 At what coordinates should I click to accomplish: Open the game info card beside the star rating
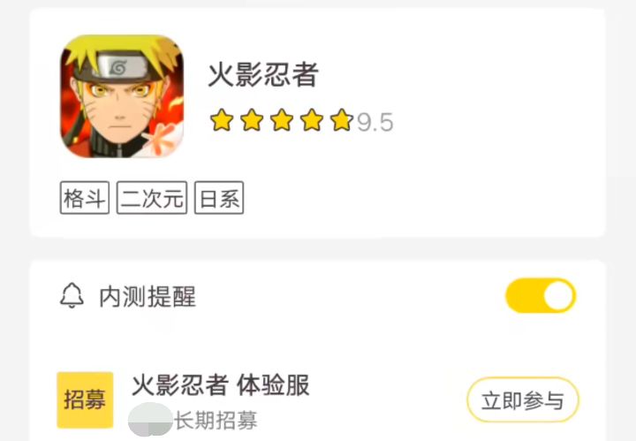(x=318, y=123)
